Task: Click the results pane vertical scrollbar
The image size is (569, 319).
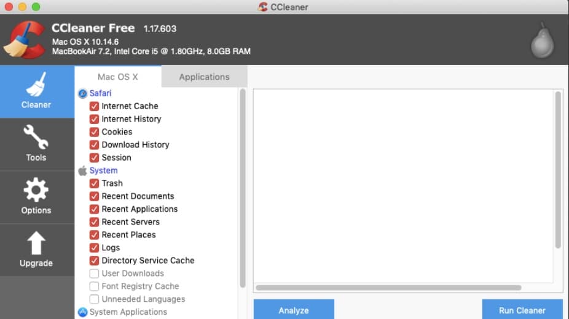Action: [558, 169]
